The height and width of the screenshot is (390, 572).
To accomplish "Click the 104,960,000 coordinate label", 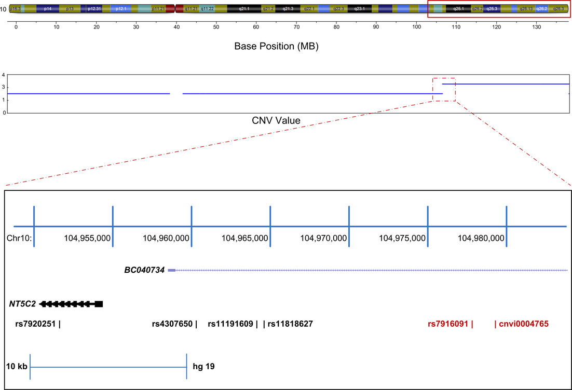I will pos(166,238).
